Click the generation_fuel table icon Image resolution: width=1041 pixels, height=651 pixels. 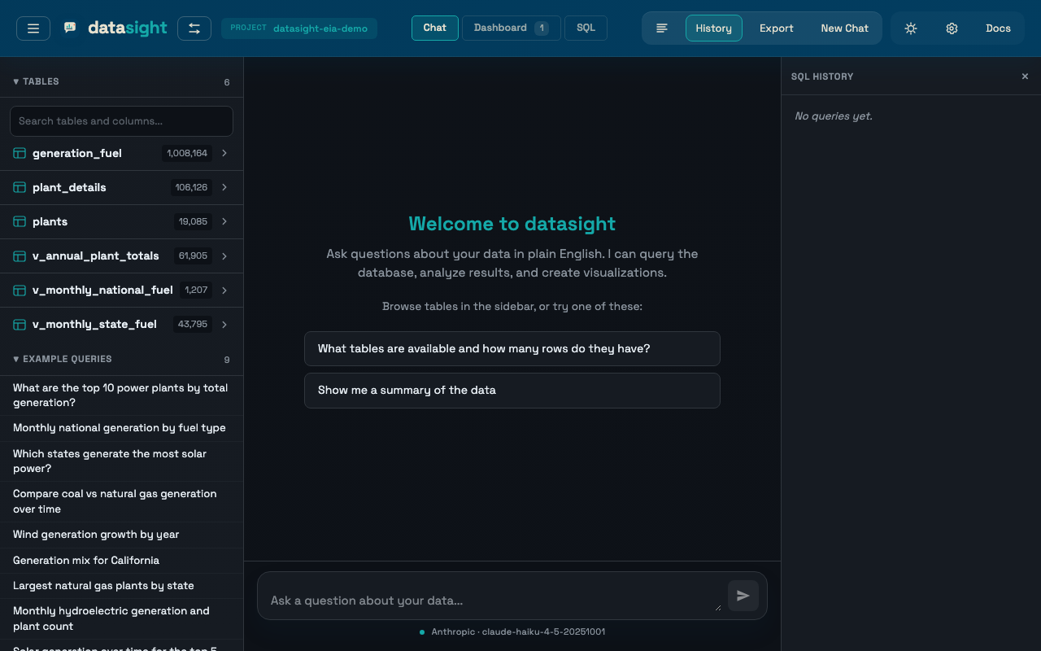(x=19, y=153)
